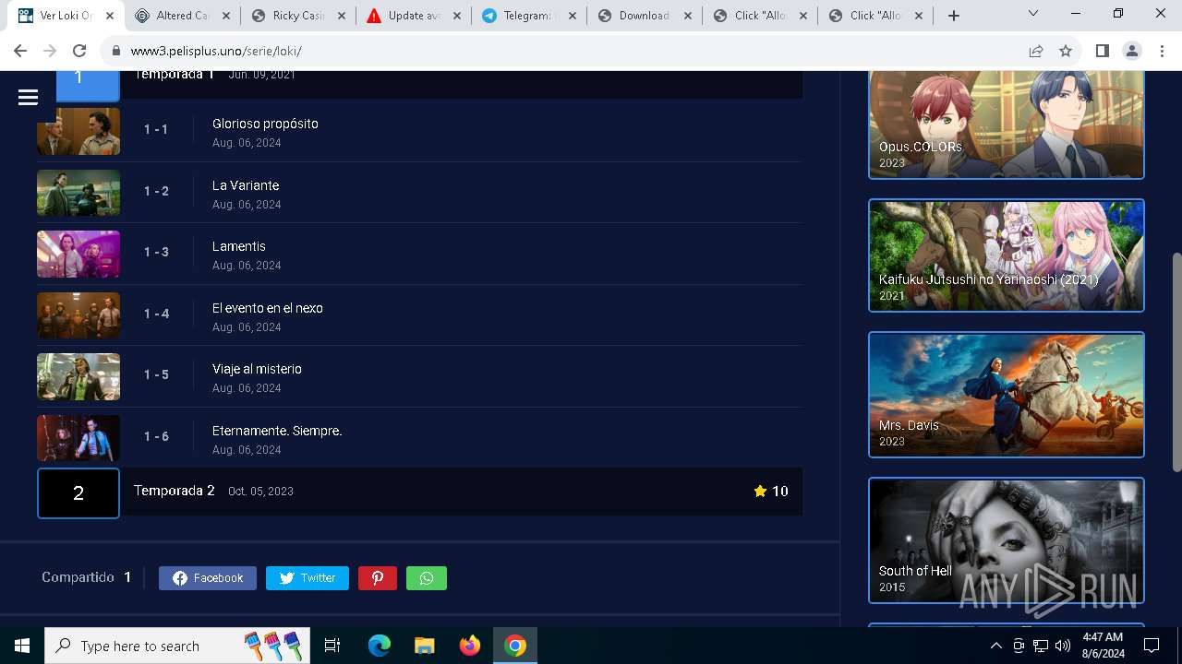Image resolution: width=1182 pixels, height=664 pixels.
Task: Click the address bar URL
Action: point(216,51)
